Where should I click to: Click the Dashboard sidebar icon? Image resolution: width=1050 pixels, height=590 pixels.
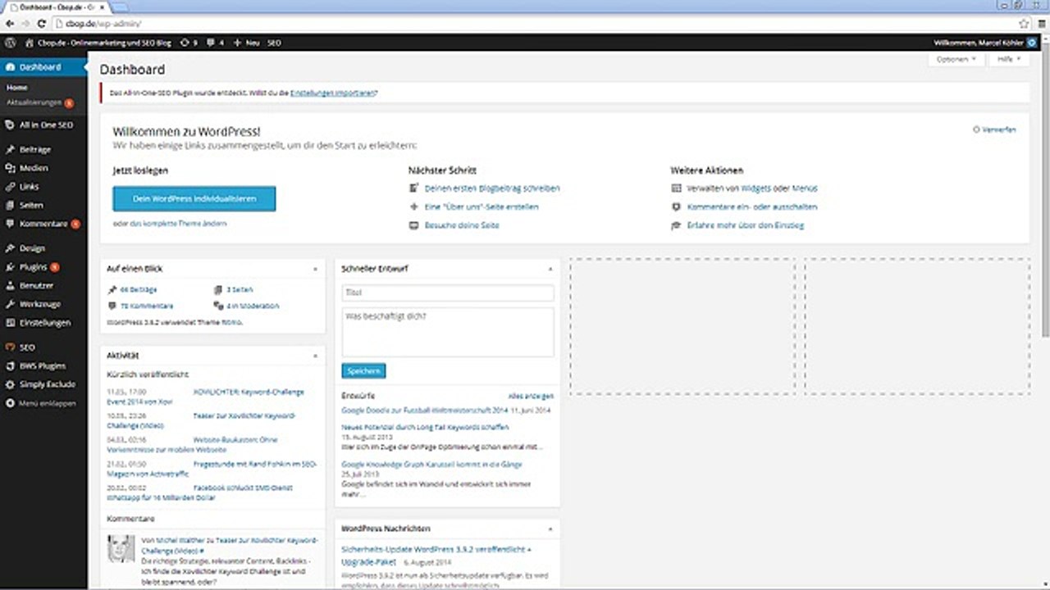pos(10,67)
